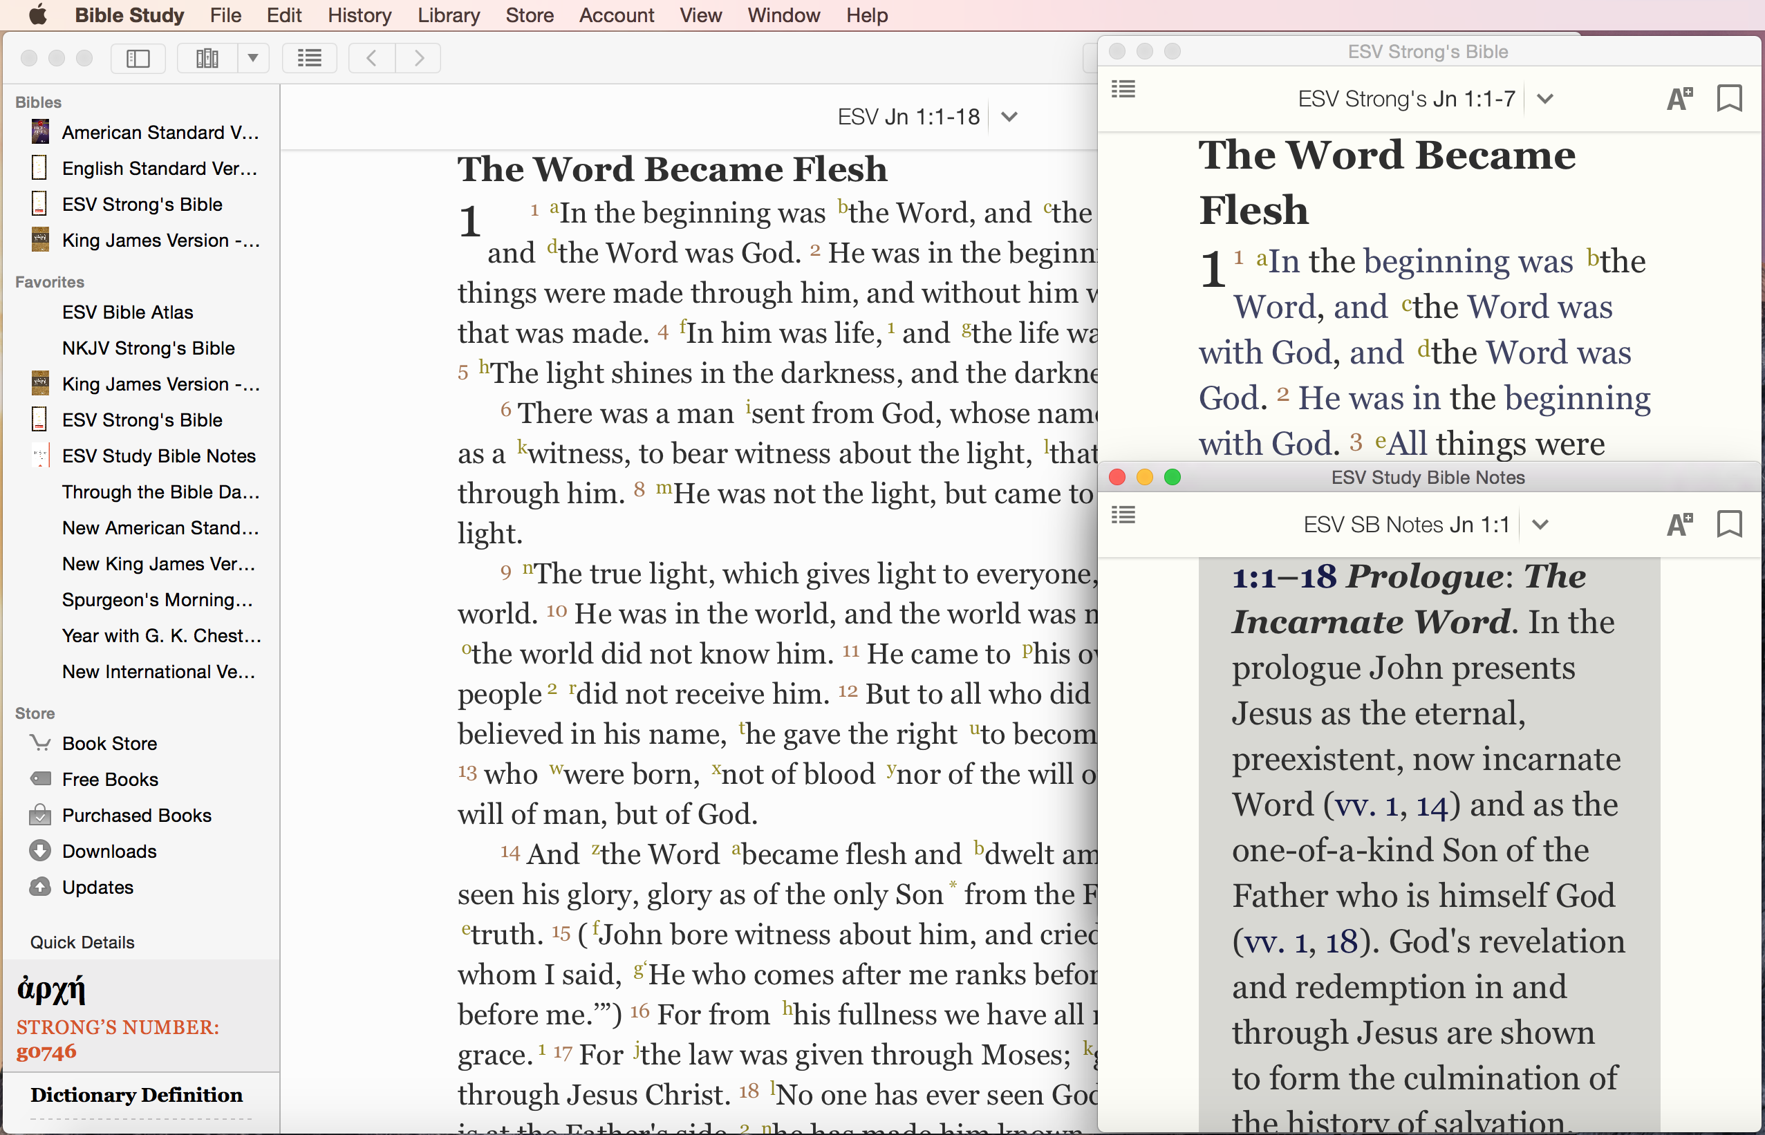
Task: Click Dictionary Definition heading
Action: point(136,1095)
